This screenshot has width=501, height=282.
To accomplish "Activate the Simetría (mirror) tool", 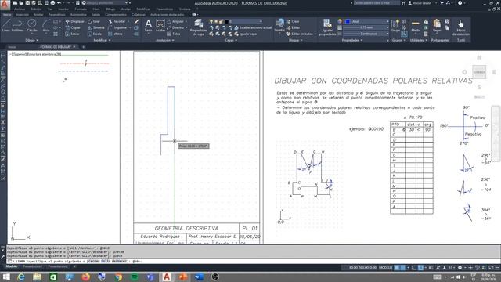I will pyautogui.click(x=96, y=28).
